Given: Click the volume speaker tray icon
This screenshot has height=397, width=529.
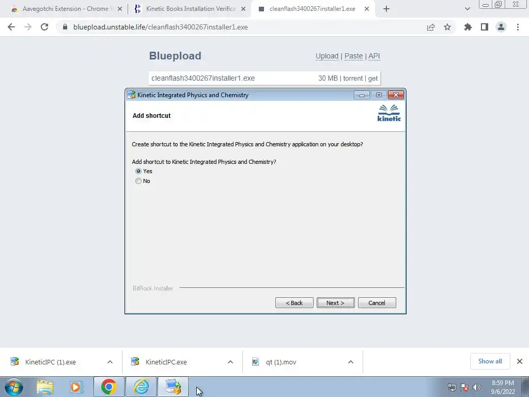Looking at the screenshot, I should (x=477, y=387).
